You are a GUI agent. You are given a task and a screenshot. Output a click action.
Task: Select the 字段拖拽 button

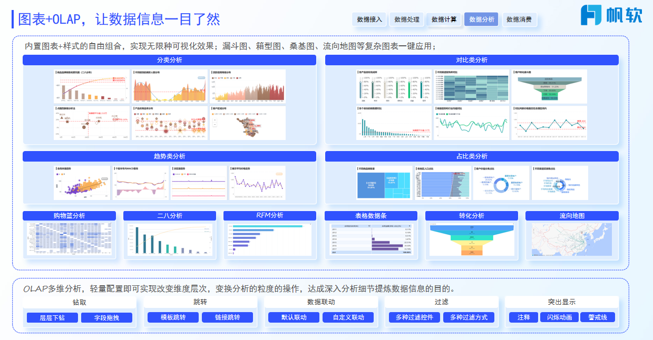tap(107, 317)
